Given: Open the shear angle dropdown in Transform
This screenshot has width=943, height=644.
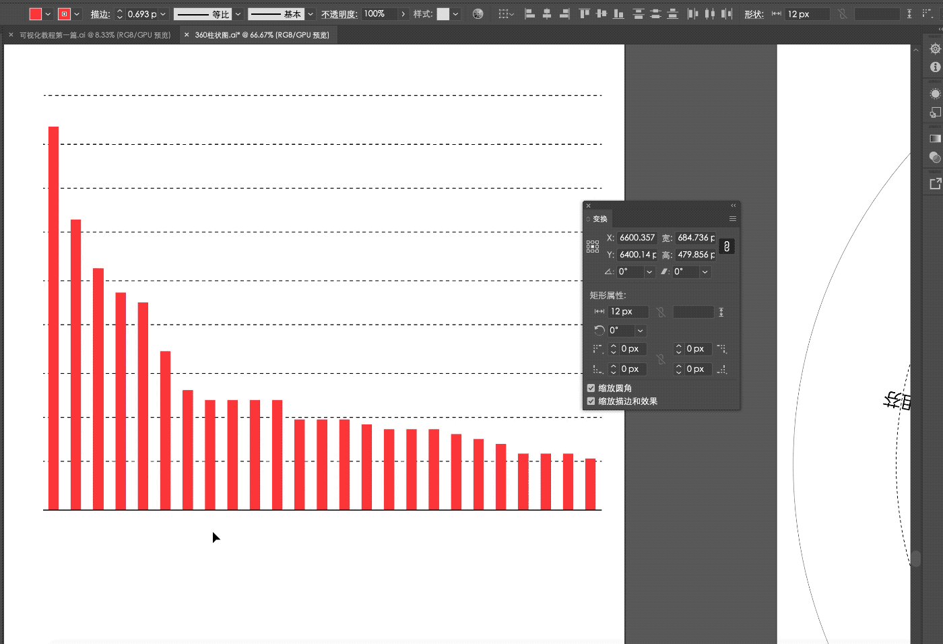Looking at the screenshot, I should coord(705,271).
